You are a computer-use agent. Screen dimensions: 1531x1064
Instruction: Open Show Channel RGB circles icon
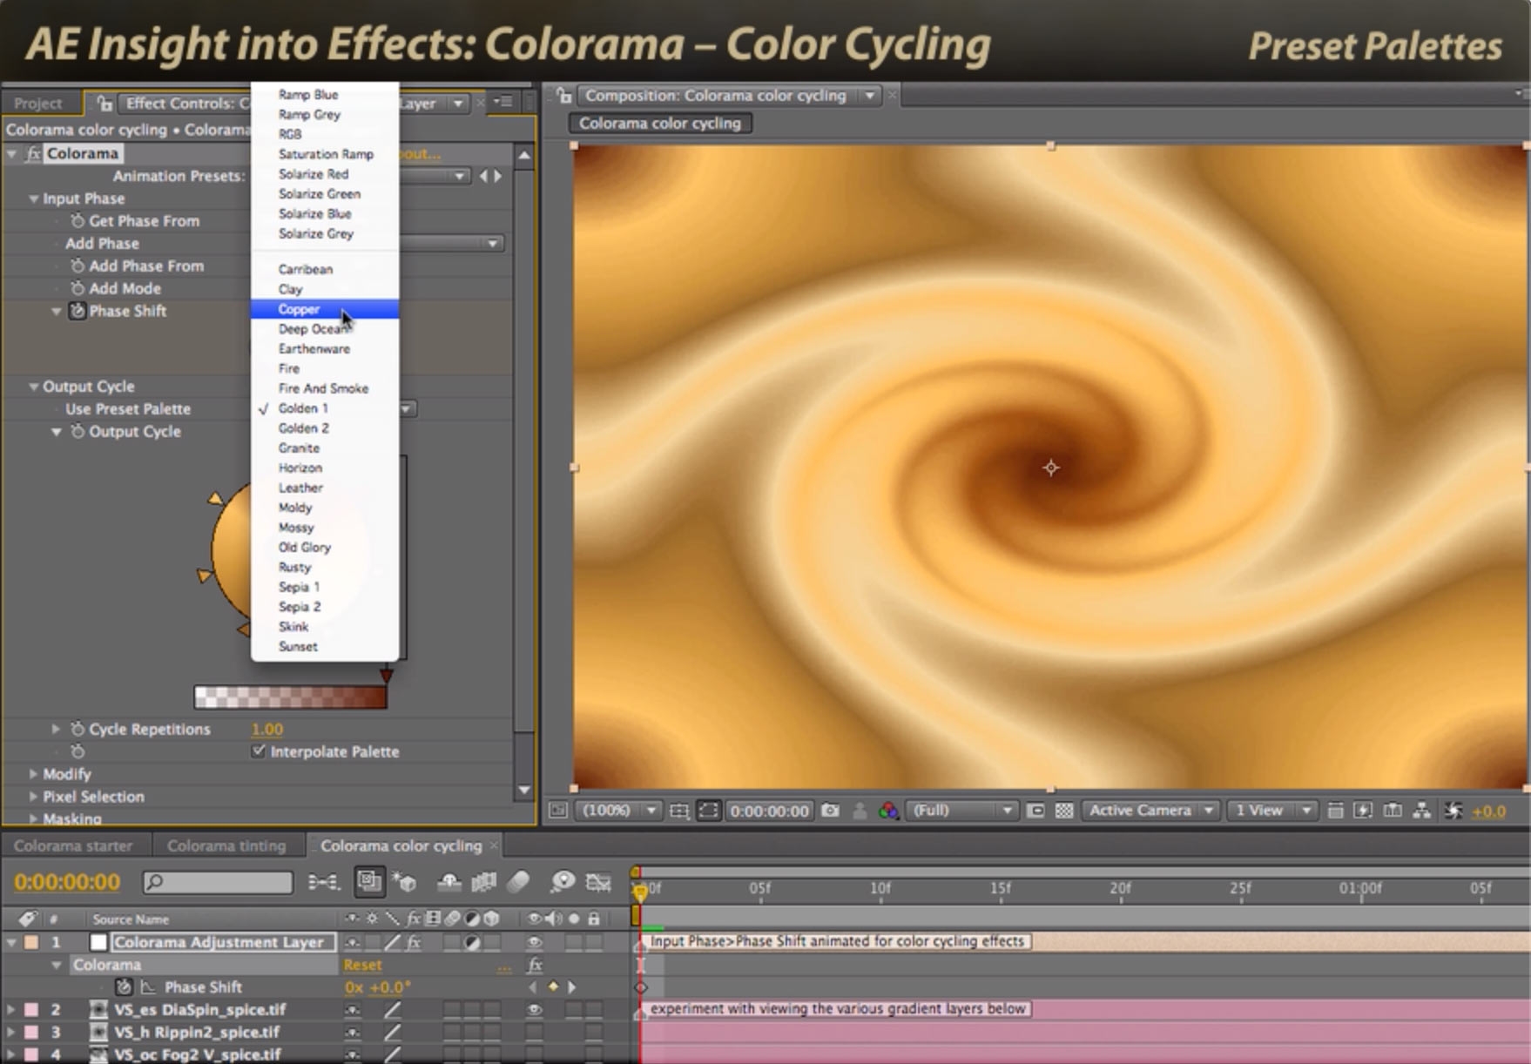point(887,811)
